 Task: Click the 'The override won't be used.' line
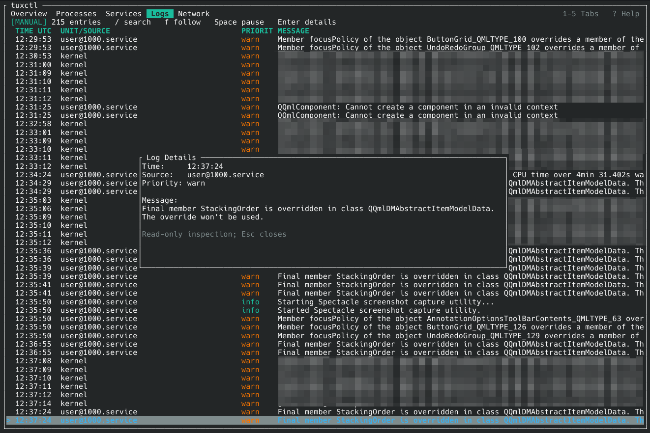[203, 217]
